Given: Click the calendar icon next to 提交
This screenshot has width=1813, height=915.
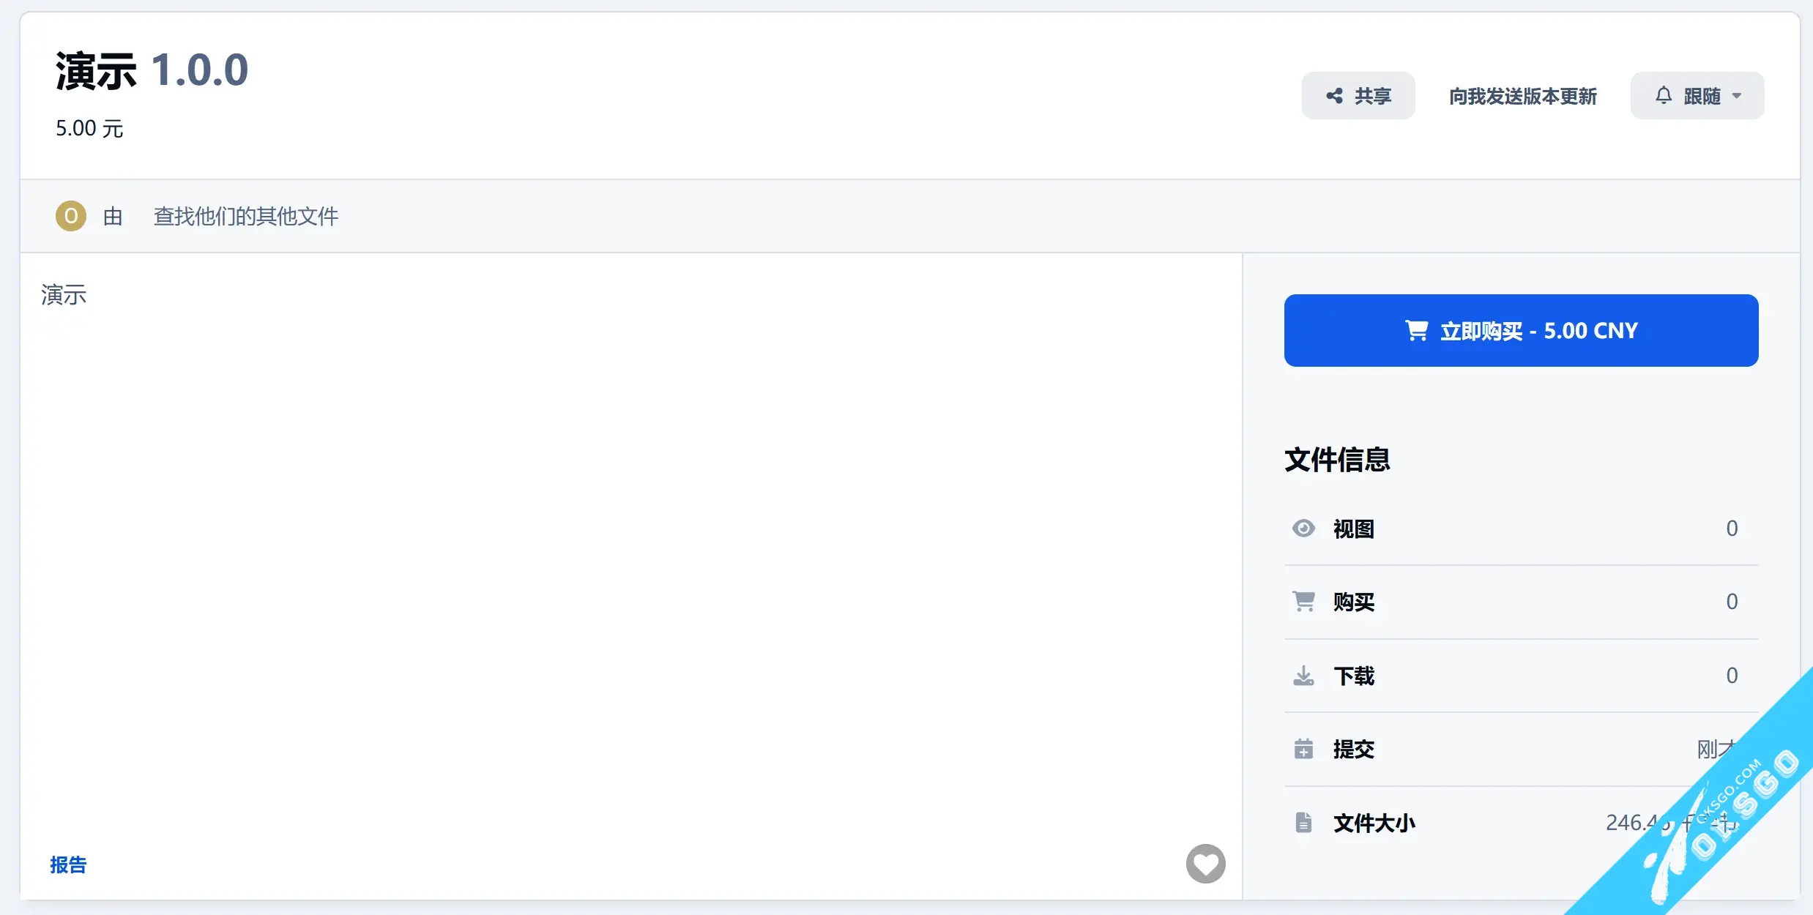Looking at the screenshot, I should point(1303,749).
